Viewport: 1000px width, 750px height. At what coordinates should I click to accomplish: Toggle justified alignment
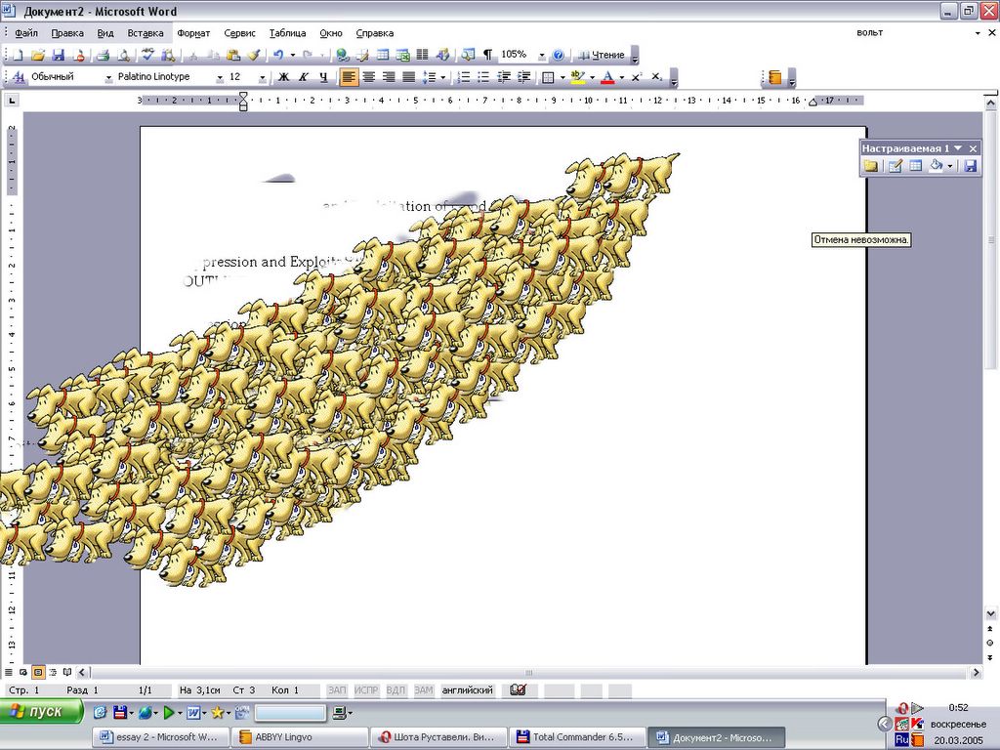pyautogui.click(x=408, y=77)
